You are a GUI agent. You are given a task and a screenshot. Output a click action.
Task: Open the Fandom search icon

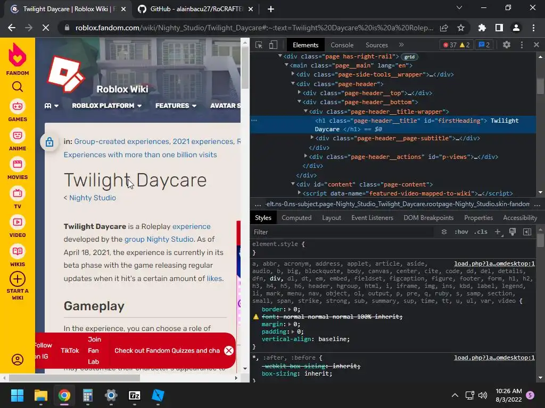18,87
